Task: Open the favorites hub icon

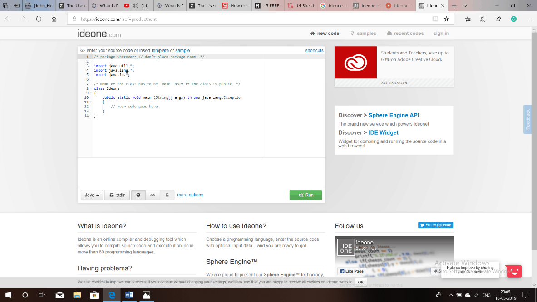Action: [x=468, y=19]
